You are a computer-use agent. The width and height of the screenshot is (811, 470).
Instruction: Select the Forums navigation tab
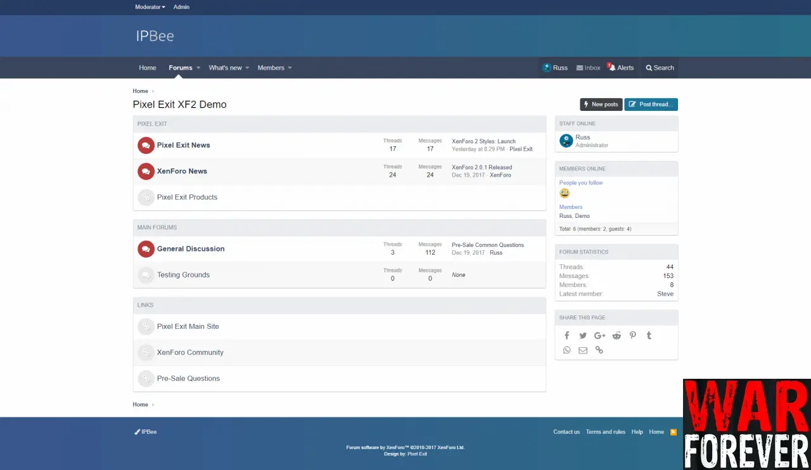coord(180,68)
